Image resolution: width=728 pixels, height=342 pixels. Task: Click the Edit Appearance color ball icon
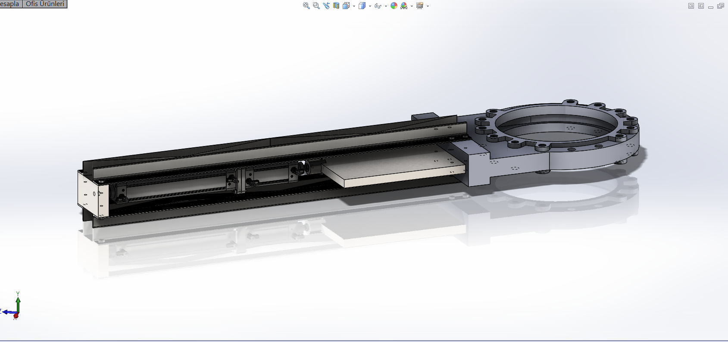pos(394,6)
